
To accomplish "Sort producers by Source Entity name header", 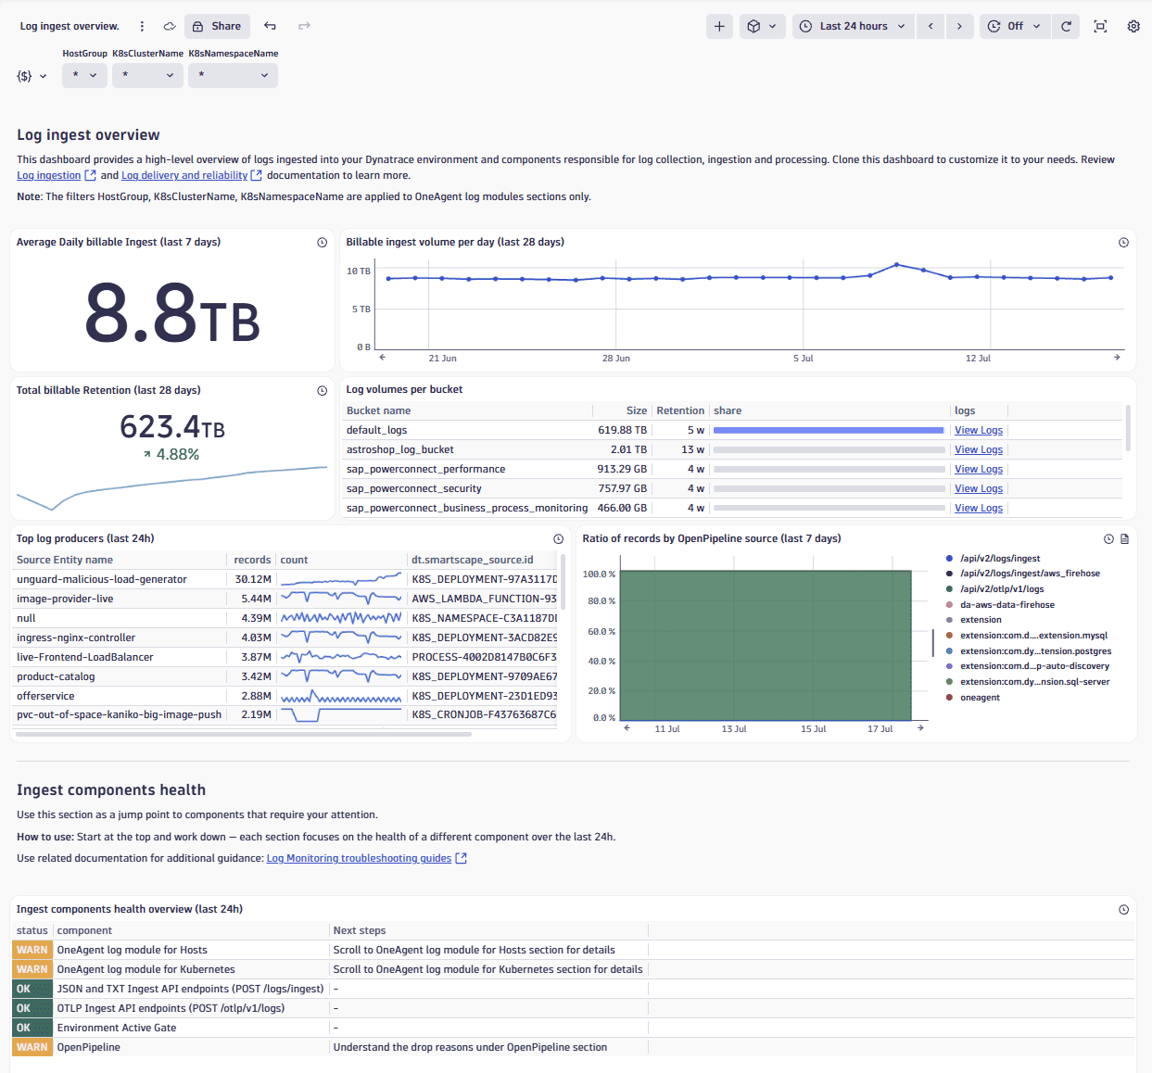I will (x=65, y=560).
